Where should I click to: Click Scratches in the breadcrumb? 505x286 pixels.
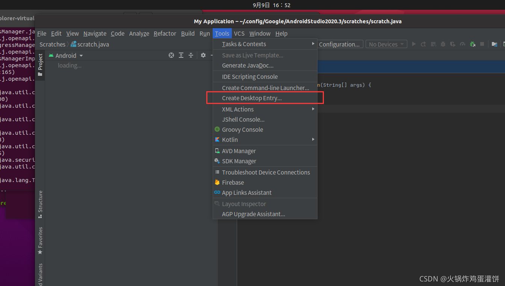pos(52,44)
